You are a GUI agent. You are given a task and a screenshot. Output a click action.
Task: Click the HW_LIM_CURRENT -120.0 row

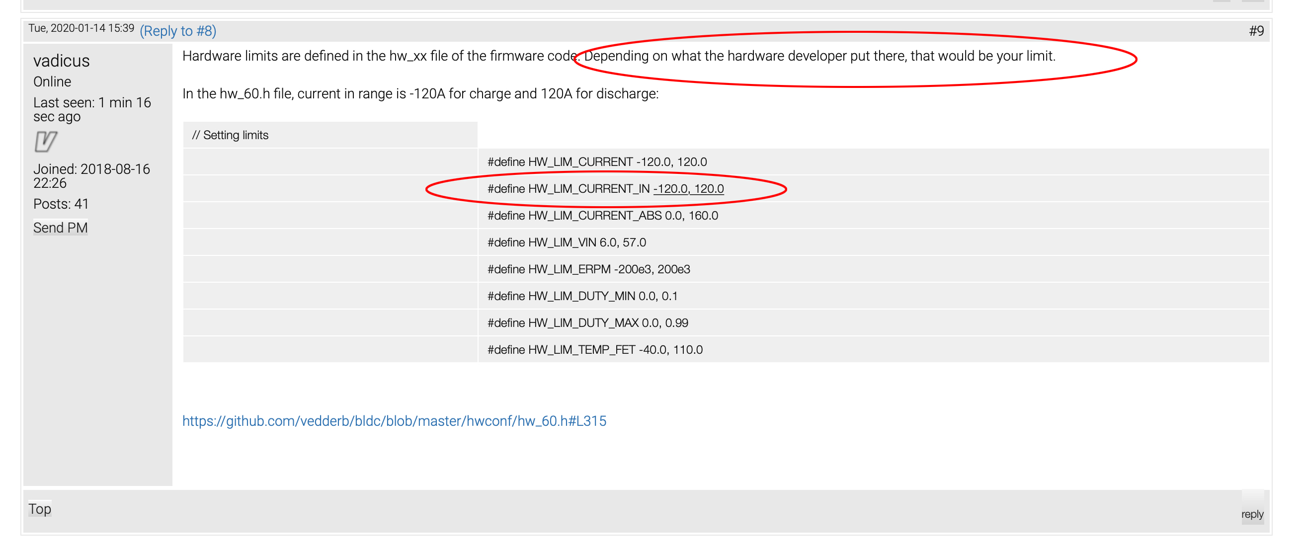(x=597, y=162)
